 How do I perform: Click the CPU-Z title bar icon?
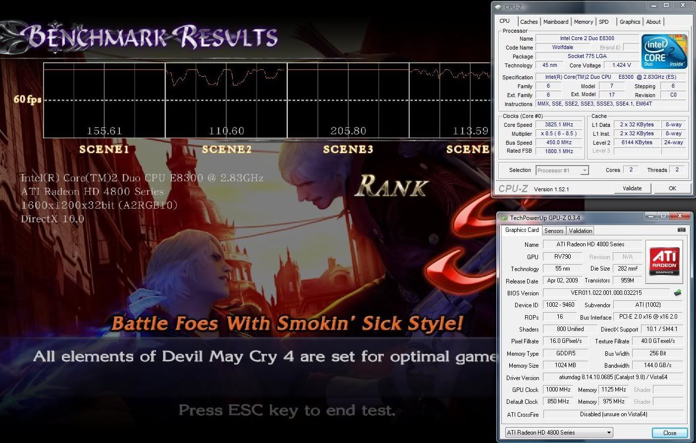click(x=499, y=7)
